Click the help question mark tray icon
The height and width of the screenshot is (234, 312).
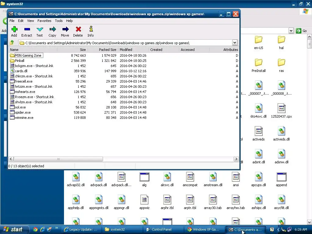click(272, 229)
